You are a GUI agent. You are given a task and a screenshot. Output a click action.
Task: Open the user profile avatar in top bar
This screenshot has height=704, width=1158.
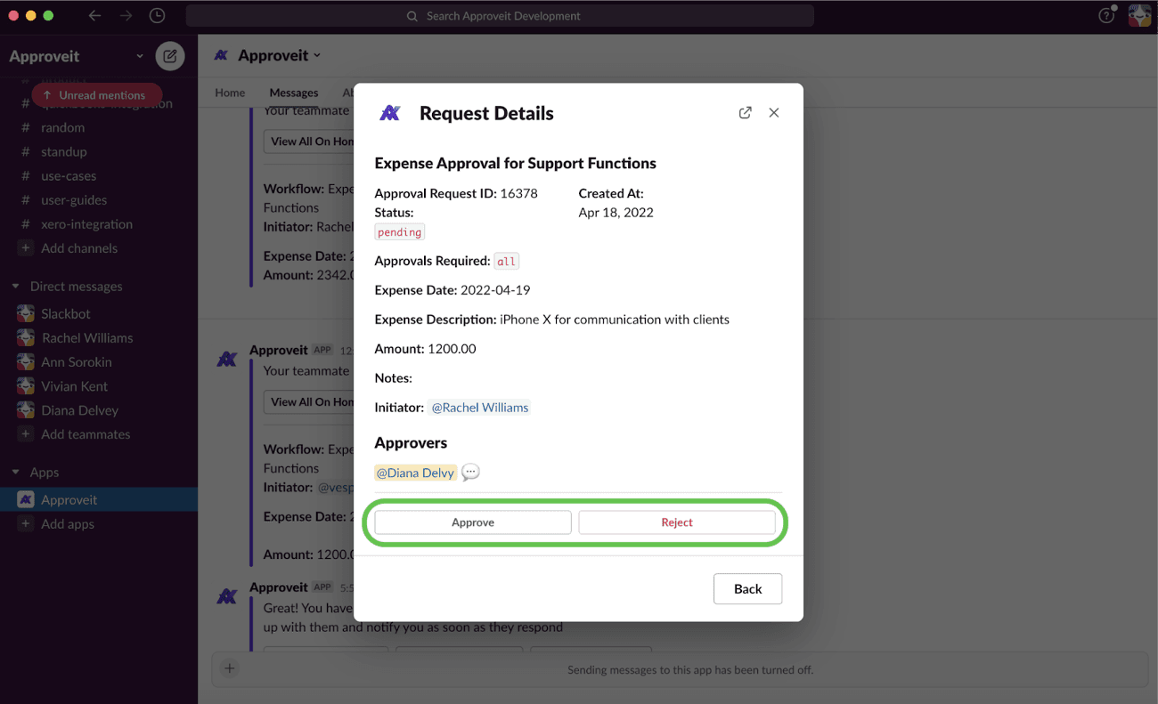point(1139,16)
